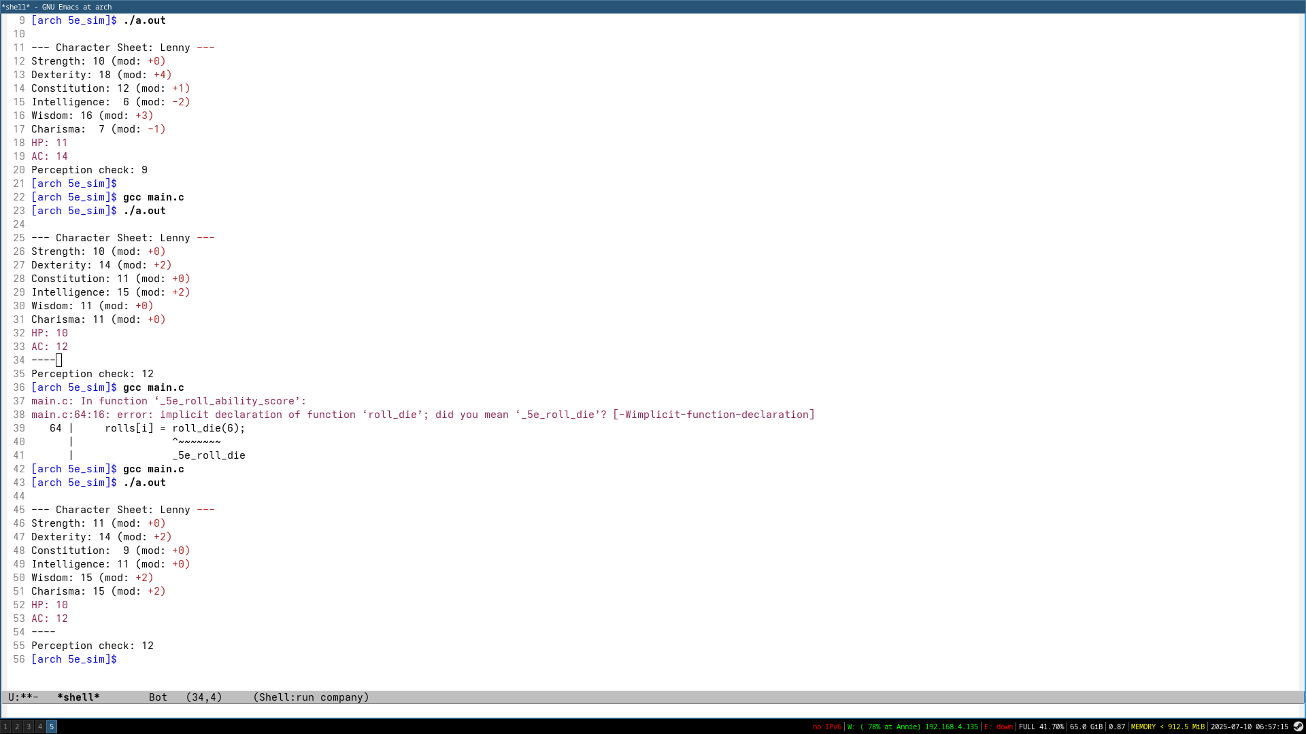Image resolution: width=1306 pixels, height=734 pixels.
Task: Click the '65.0 GiB' disk status
Action: 1086,727
